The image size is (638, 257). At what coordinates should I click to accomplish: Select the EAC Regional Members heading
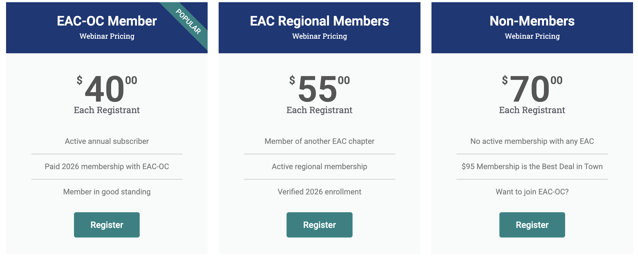[x=319, y=21]
